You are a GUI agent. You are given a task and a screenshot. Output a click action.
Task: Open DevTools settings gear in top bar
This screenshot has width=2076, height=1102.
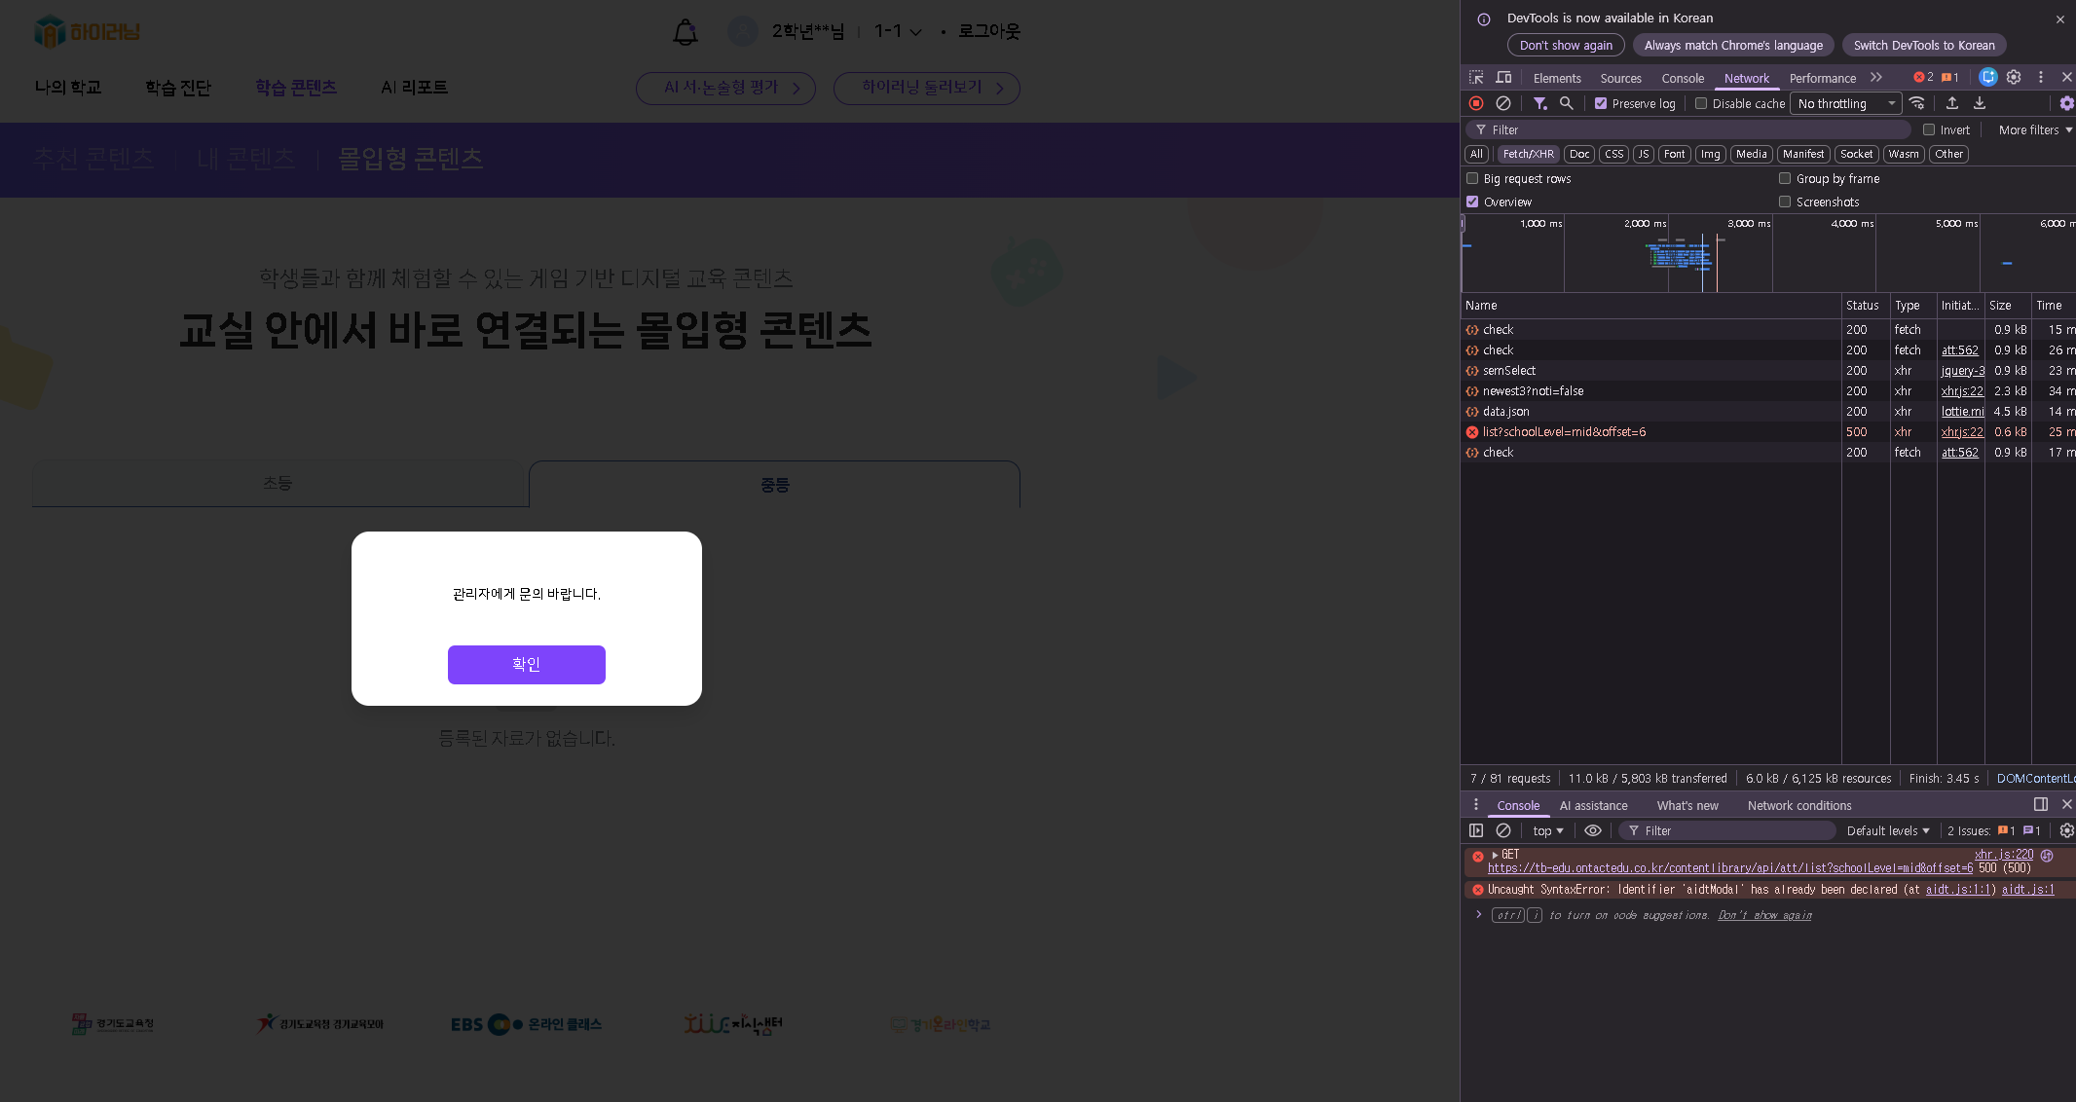[x=2014, y=77]
